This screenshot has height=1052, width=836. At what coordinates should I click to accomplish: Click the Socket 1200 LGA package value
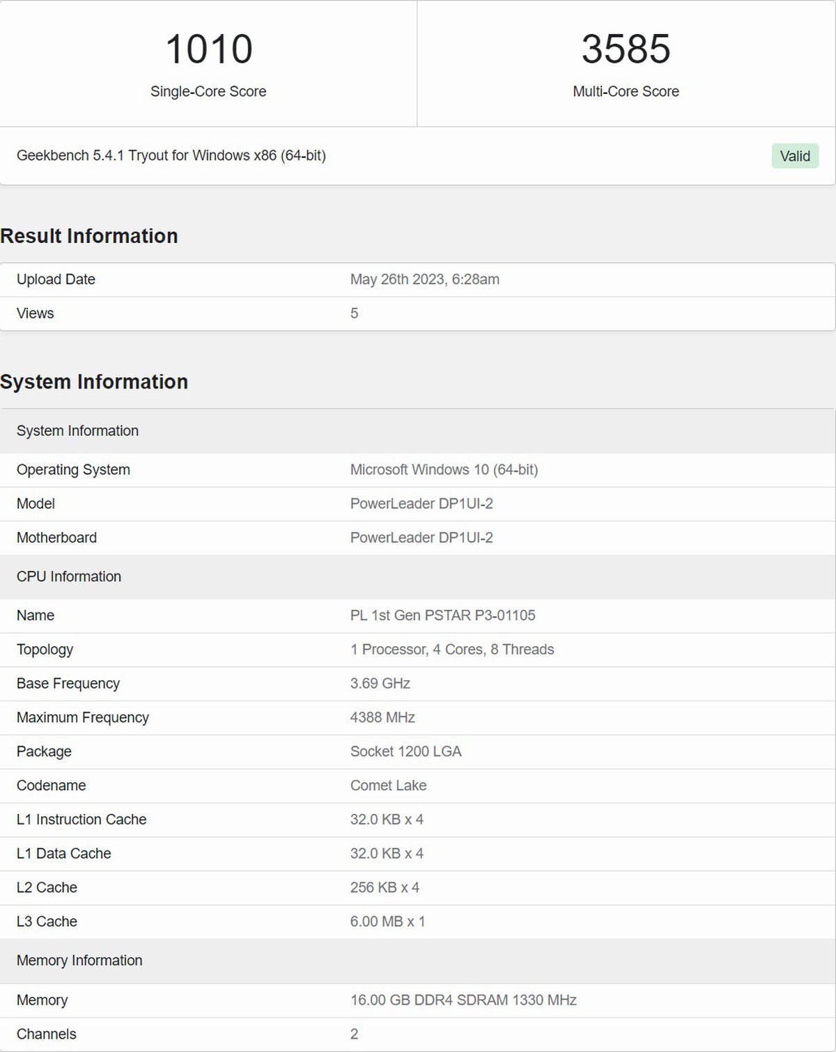tap(405, 751)
